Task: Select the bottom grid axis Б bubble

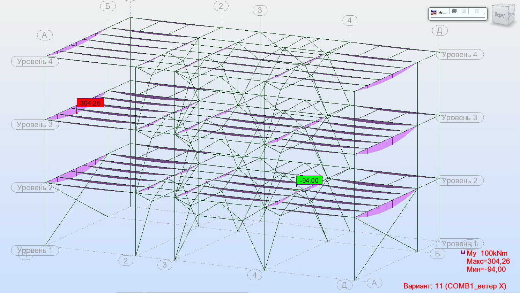Action: point(438,254)
